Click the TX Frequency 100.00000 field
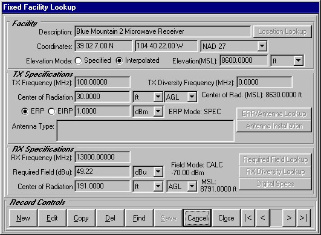This screenshot has width=321, height=235. pyautogui.click(x=102, y=82)
